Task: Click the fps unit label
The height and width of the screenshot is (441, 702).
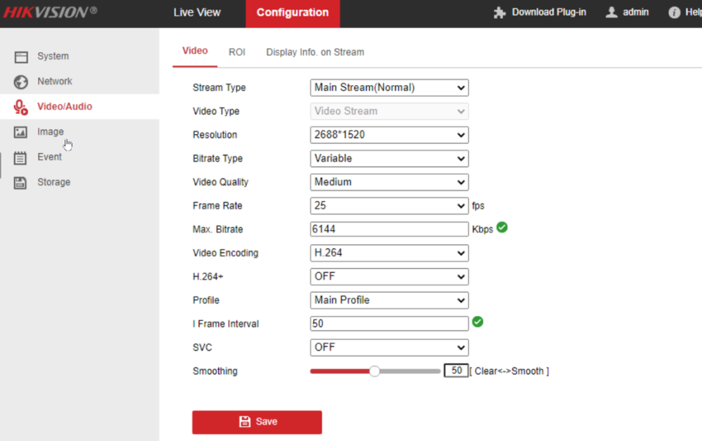Action: click(478, 206)
